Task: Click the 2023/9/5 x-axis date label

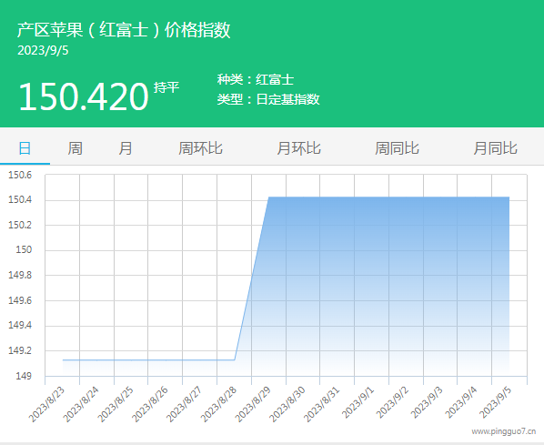Action: click(x=496, y=402)
